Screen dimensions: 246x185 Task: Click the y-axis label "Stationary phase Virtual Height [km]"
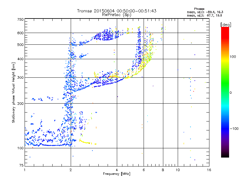pos(13,92)
